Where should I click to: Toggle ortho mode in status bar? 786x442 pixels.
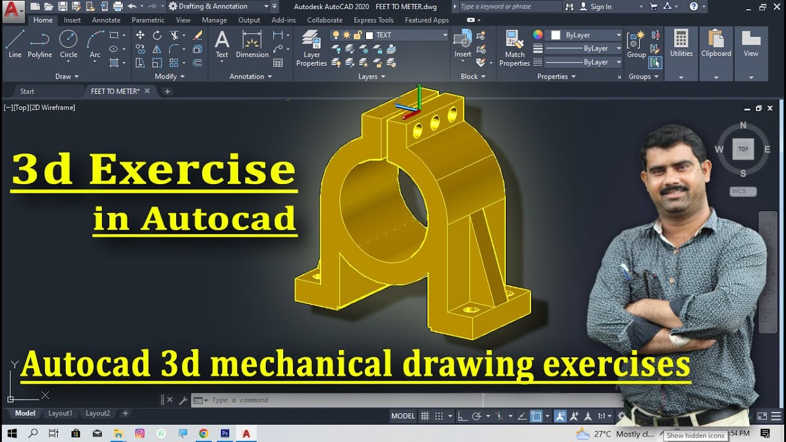pyautogui.click(x=462, y=416)
